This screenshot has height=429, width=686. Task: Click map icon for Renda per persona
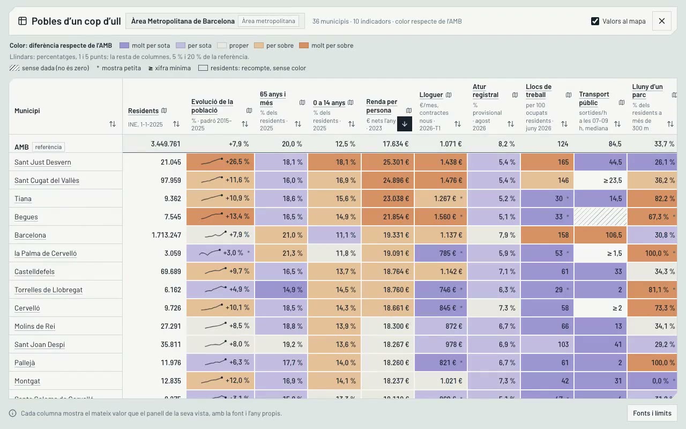pyautogui.click(x=409, y=110)
